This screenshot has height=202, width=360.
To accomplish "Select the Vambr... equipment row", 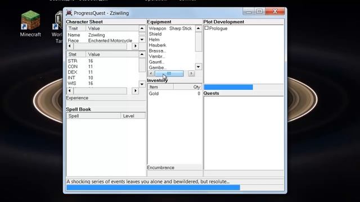I will click(172, 56).
